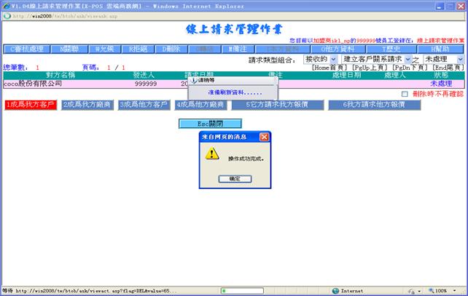Close the 来自网页的消息 dialog with the X
Viewport: 468px width, 296px height.
click(x=264, y=136)
